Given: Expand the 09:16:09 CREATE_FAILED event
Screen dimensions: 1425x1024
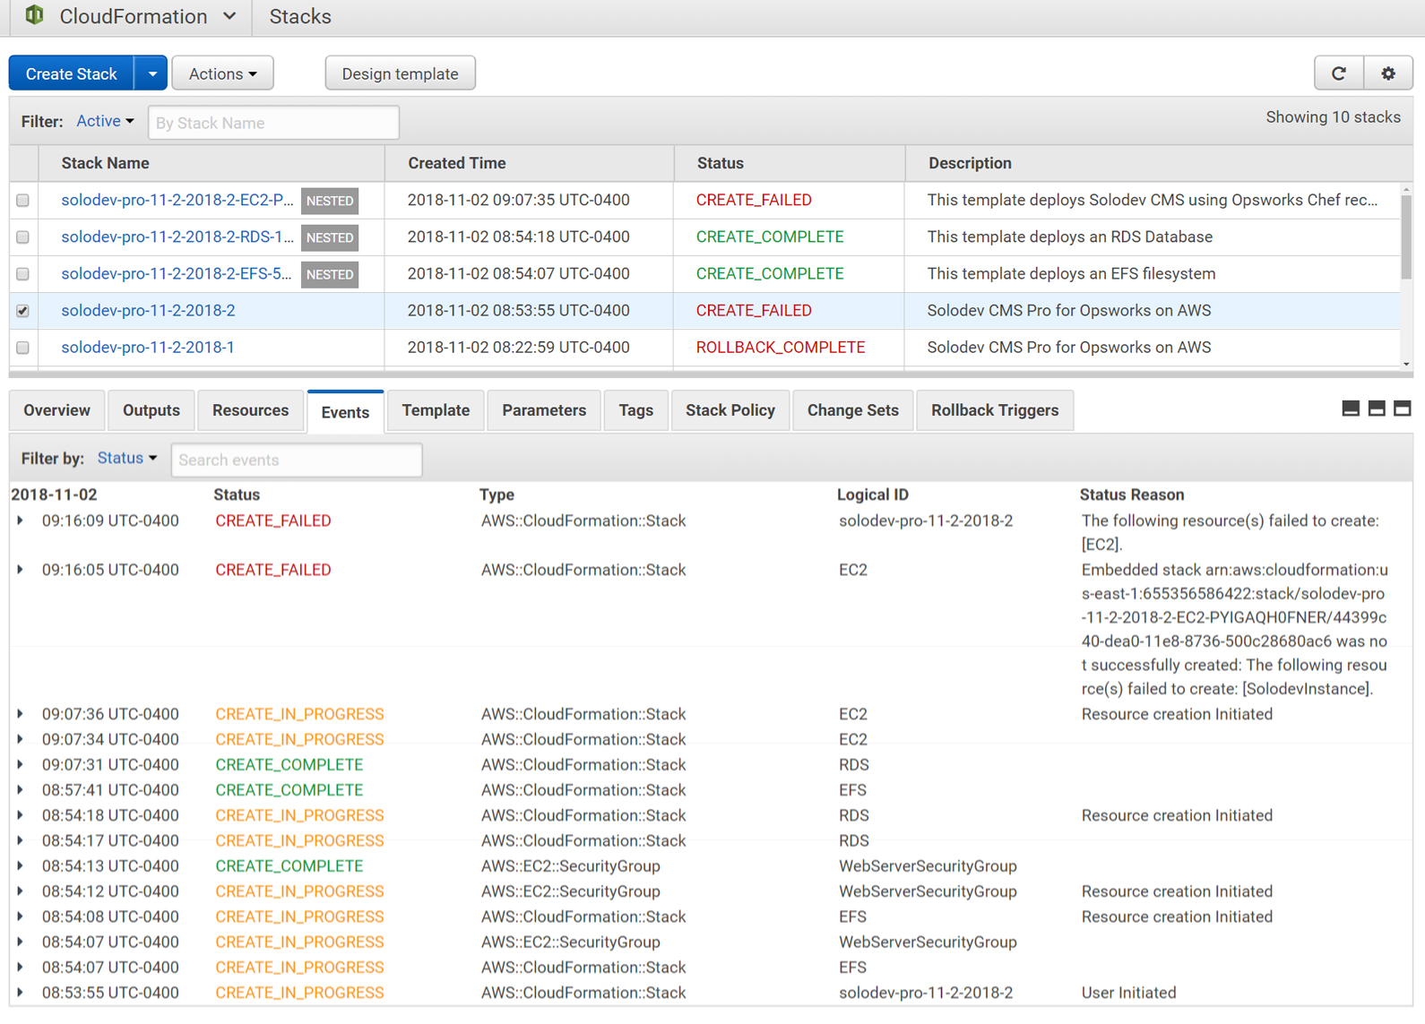Looking at the screenshot, I should 20,521.
